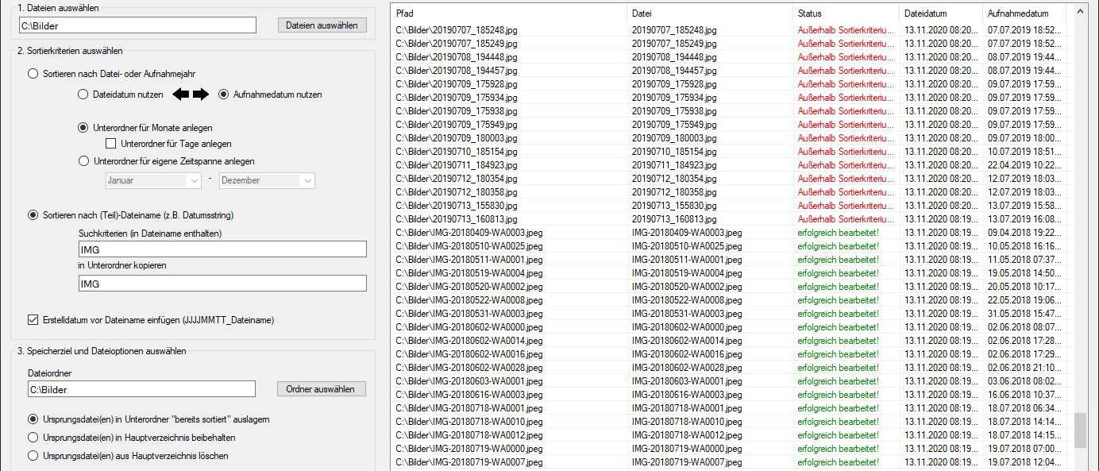Screen dimensions: 1099x471
Task: Select 'Ursprungsdatei(en) aus Hauptverzeichnis löschen' option
Action: [x=33, y=456]
